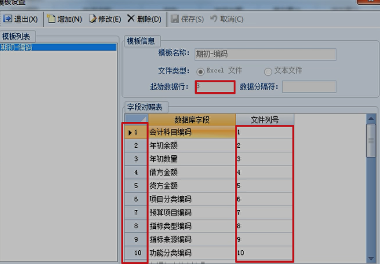Click row header number 7

(x=136, y=213)
